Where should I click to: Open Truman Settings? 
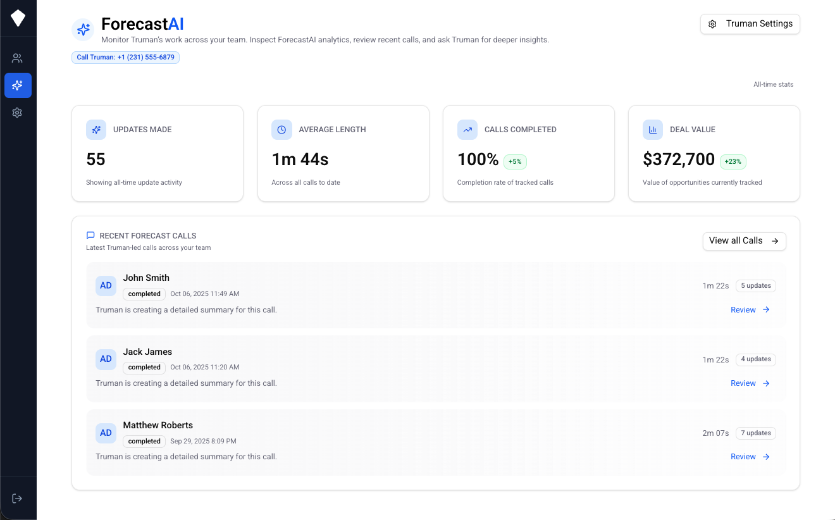(x=750, y=23)
